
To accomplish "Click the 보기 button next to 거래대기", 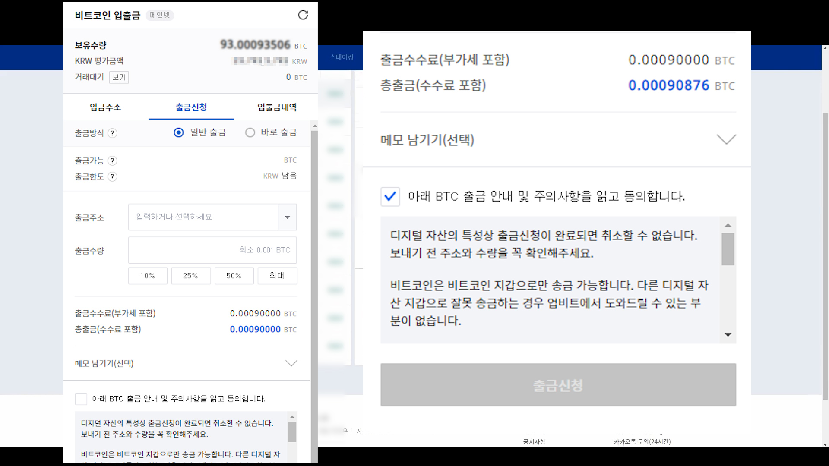I will [x=119, y=77].
